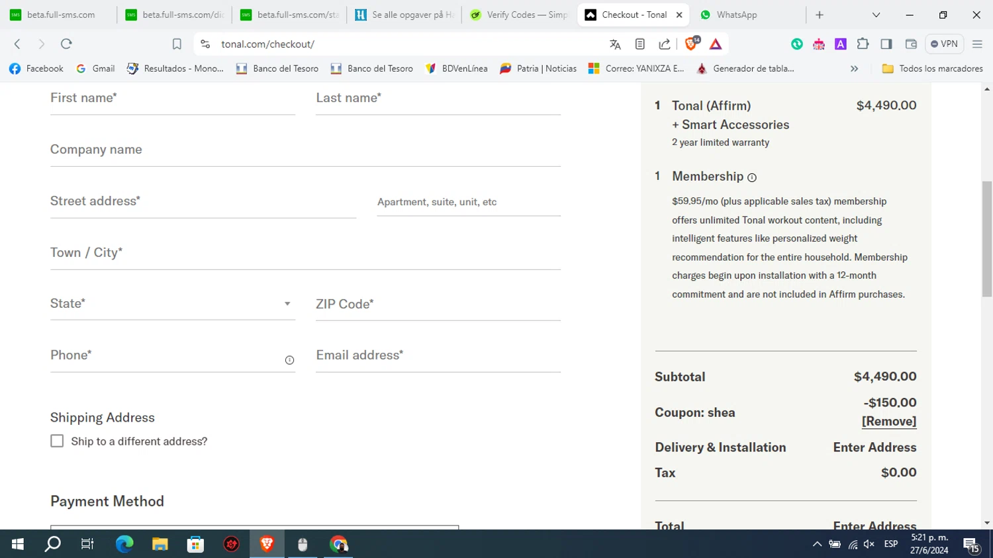
Task: Click the volume muted tray icon
Action: point(869,544)
